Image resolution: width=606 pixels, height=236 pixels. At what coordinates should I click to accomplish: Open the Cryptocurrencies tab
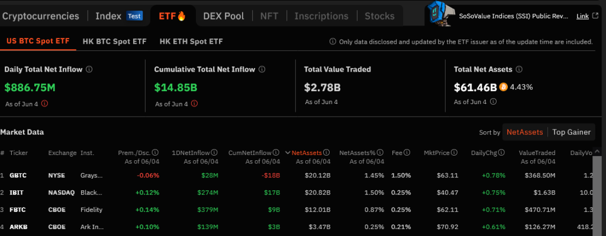pyautogui.click(x=41, y=16)
